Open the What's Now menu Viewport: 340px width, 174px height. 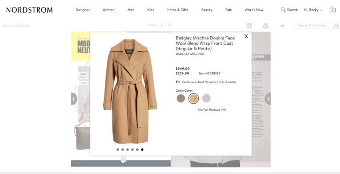tap(254, 10)
